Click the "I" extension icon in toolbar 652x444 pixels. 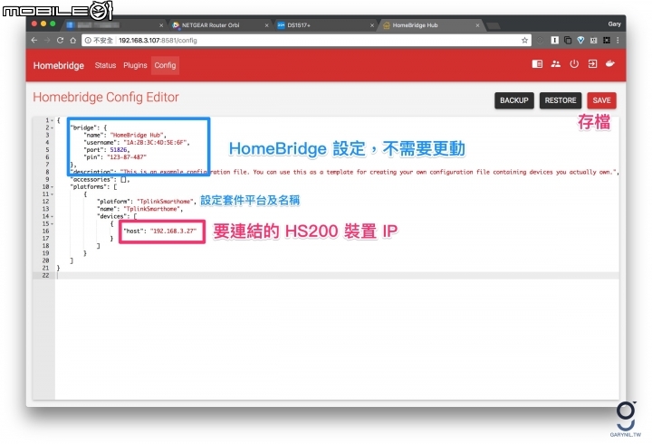click(555, 41)
